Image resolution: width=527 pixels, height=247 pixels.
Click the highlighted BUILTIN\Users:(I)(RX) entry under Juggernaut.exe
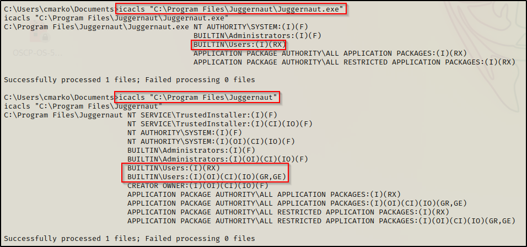coord(239,44)
